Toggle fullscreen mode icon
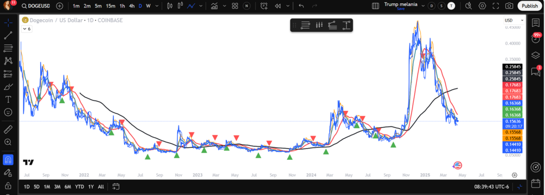Screen dimensions: 545x195 496,6
